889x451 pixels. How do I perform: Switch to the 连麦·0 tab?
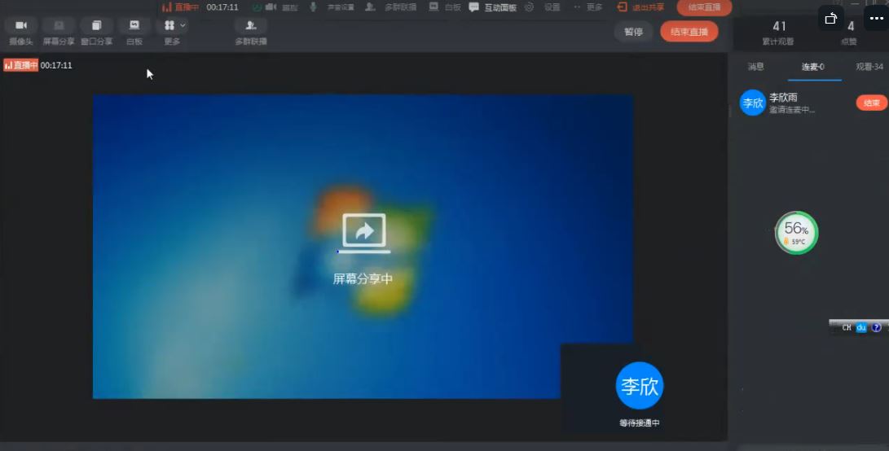coord(813,67)
